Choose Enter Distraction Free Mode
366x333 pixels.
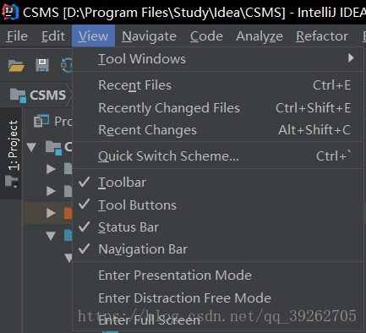coord(218,298)
